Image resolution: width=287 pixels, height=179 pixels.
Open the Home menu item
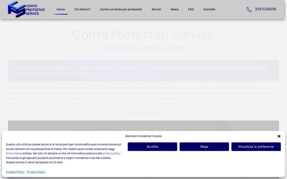(x=61, y=9)
